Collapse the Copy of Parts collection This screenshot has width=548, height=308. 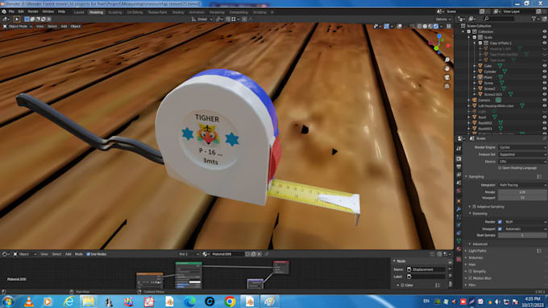click(475, 43)
